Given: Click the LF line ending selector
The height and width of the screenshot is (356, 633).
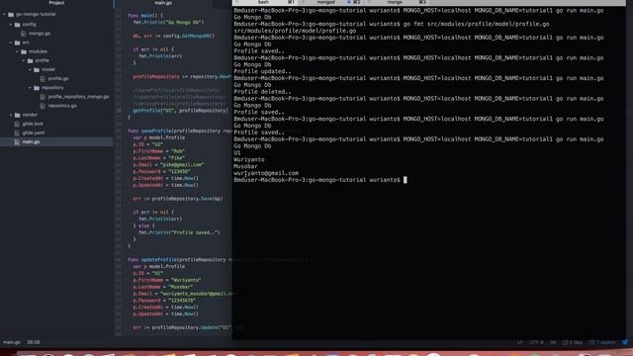Looking at the screenshot, I should (520, 342).
